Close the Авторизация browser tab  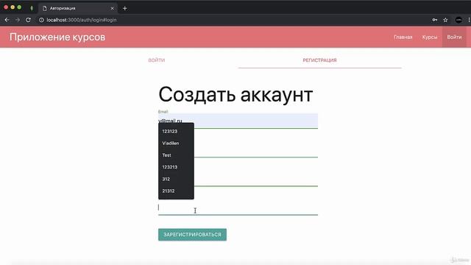(x=112, y=8)
